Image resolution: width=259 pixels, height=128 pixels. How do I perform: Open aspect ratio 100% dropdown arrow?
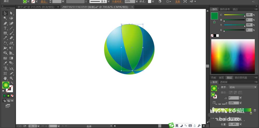pos(241,103)
